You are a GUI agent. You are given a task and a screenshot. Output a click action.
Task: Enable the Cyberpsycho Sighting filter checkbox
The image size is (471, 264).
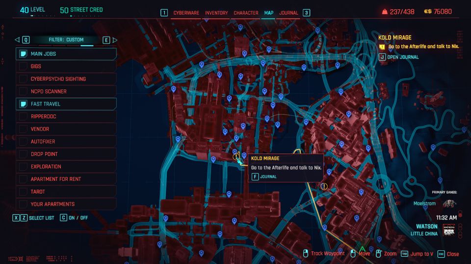[23, 79]
